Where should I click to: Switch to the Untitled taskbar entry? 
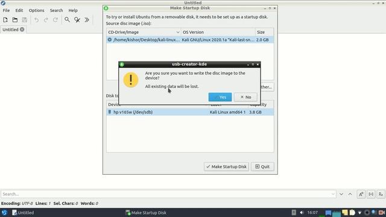click(x=23, y=213)
